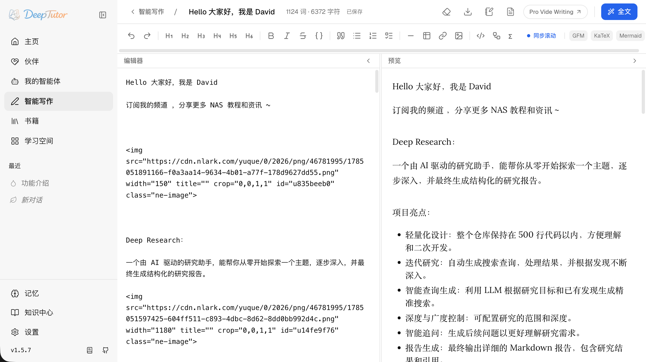The image size is (646, 362).
Task: Click the download export icon
Action: (468, 12)
